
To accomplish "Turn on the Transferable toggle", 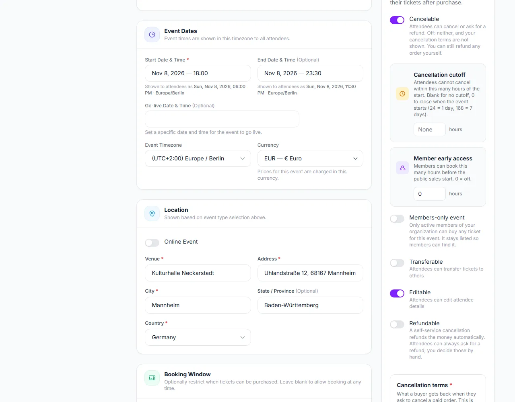I will pyautogui.click(x=397, y=263).
